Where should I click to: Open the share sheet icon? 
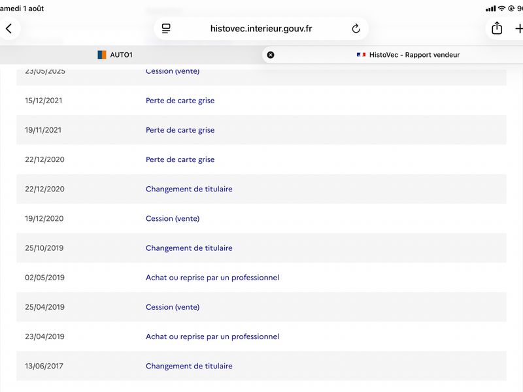[497, 28]
